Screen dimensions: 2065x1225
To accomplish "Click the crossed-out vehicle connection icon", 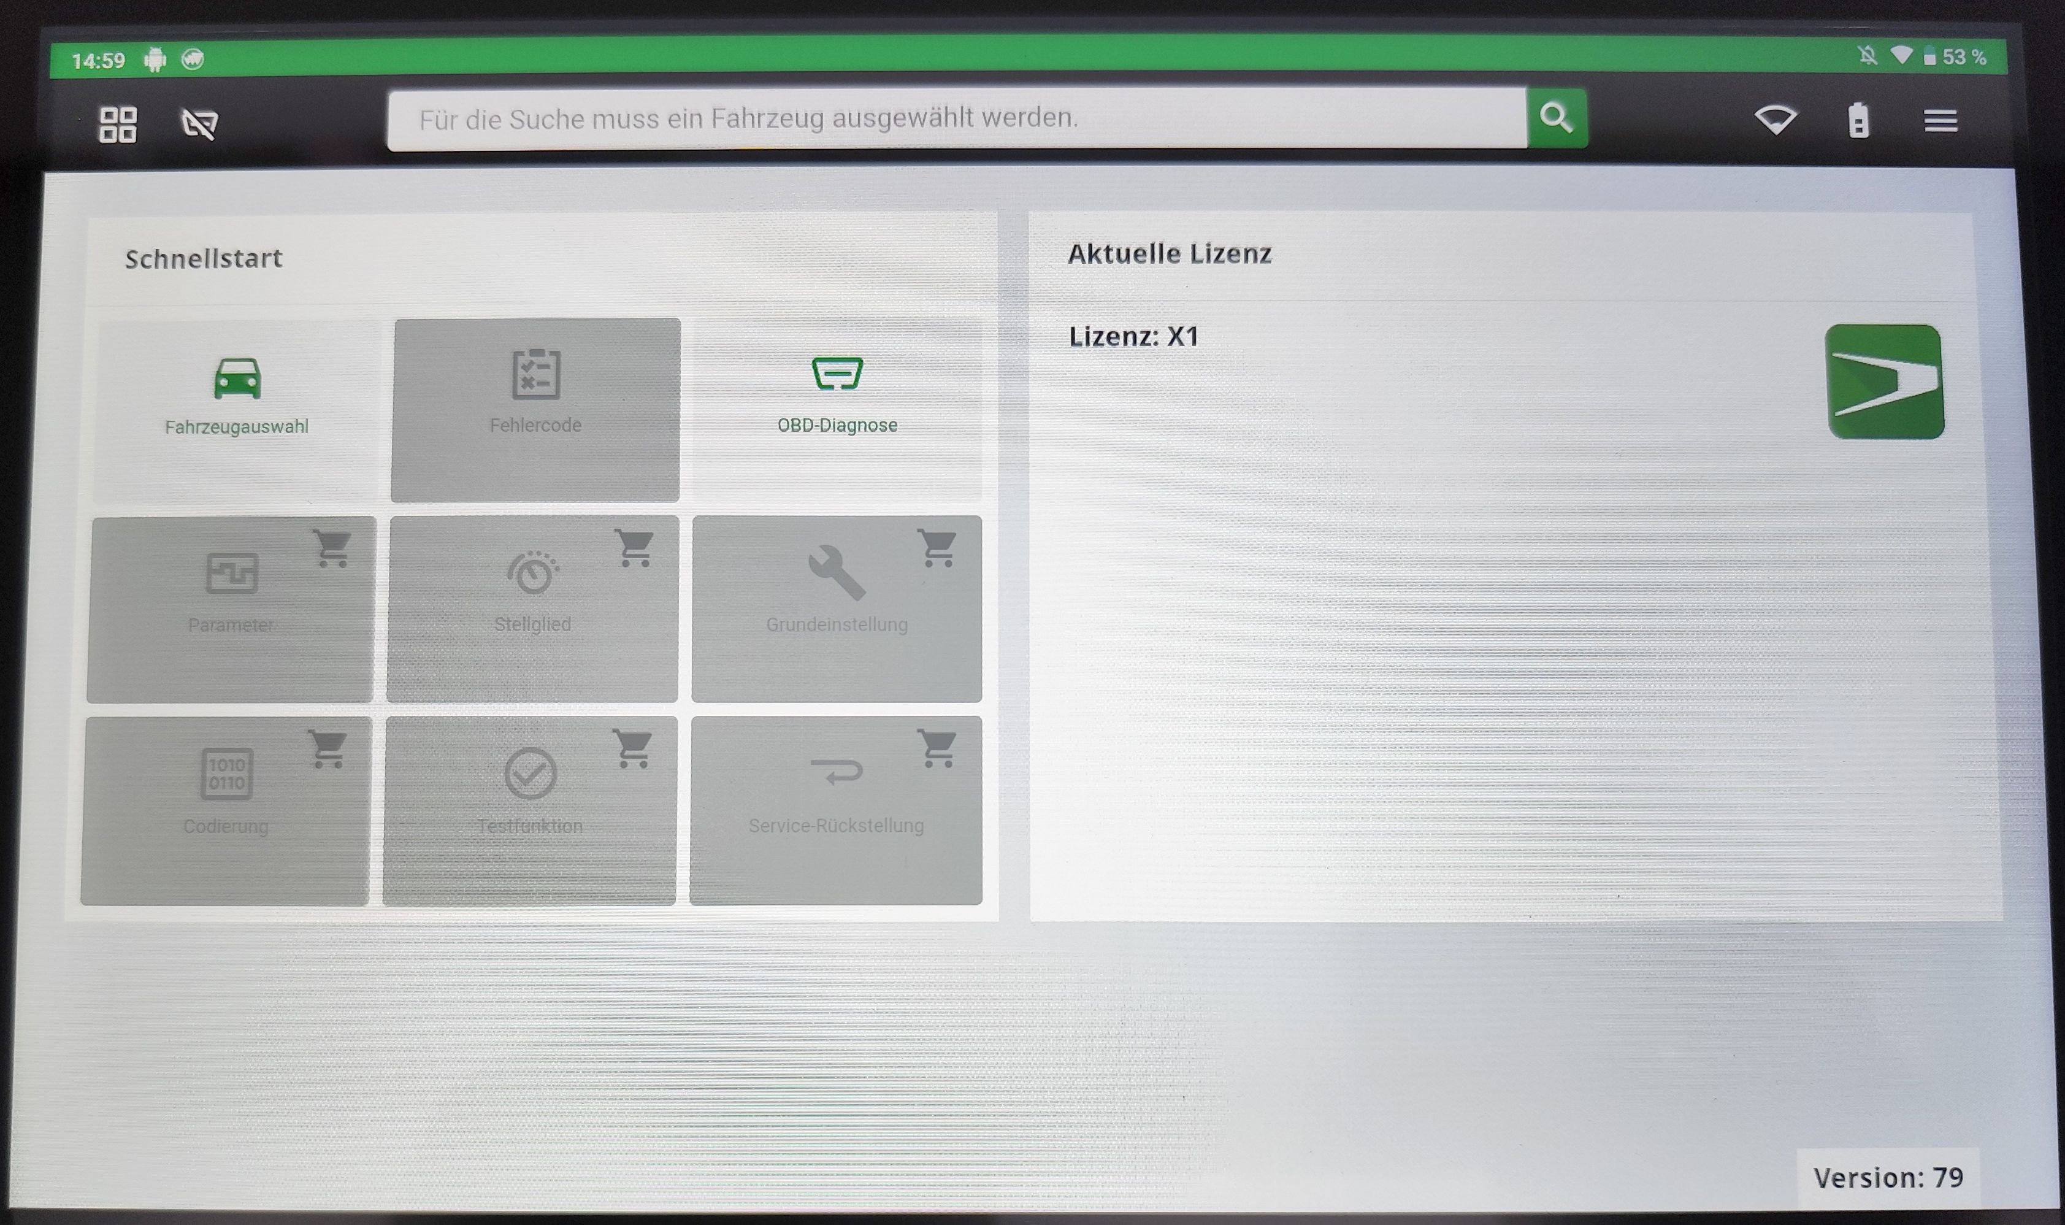I will (x=199, y=125).
